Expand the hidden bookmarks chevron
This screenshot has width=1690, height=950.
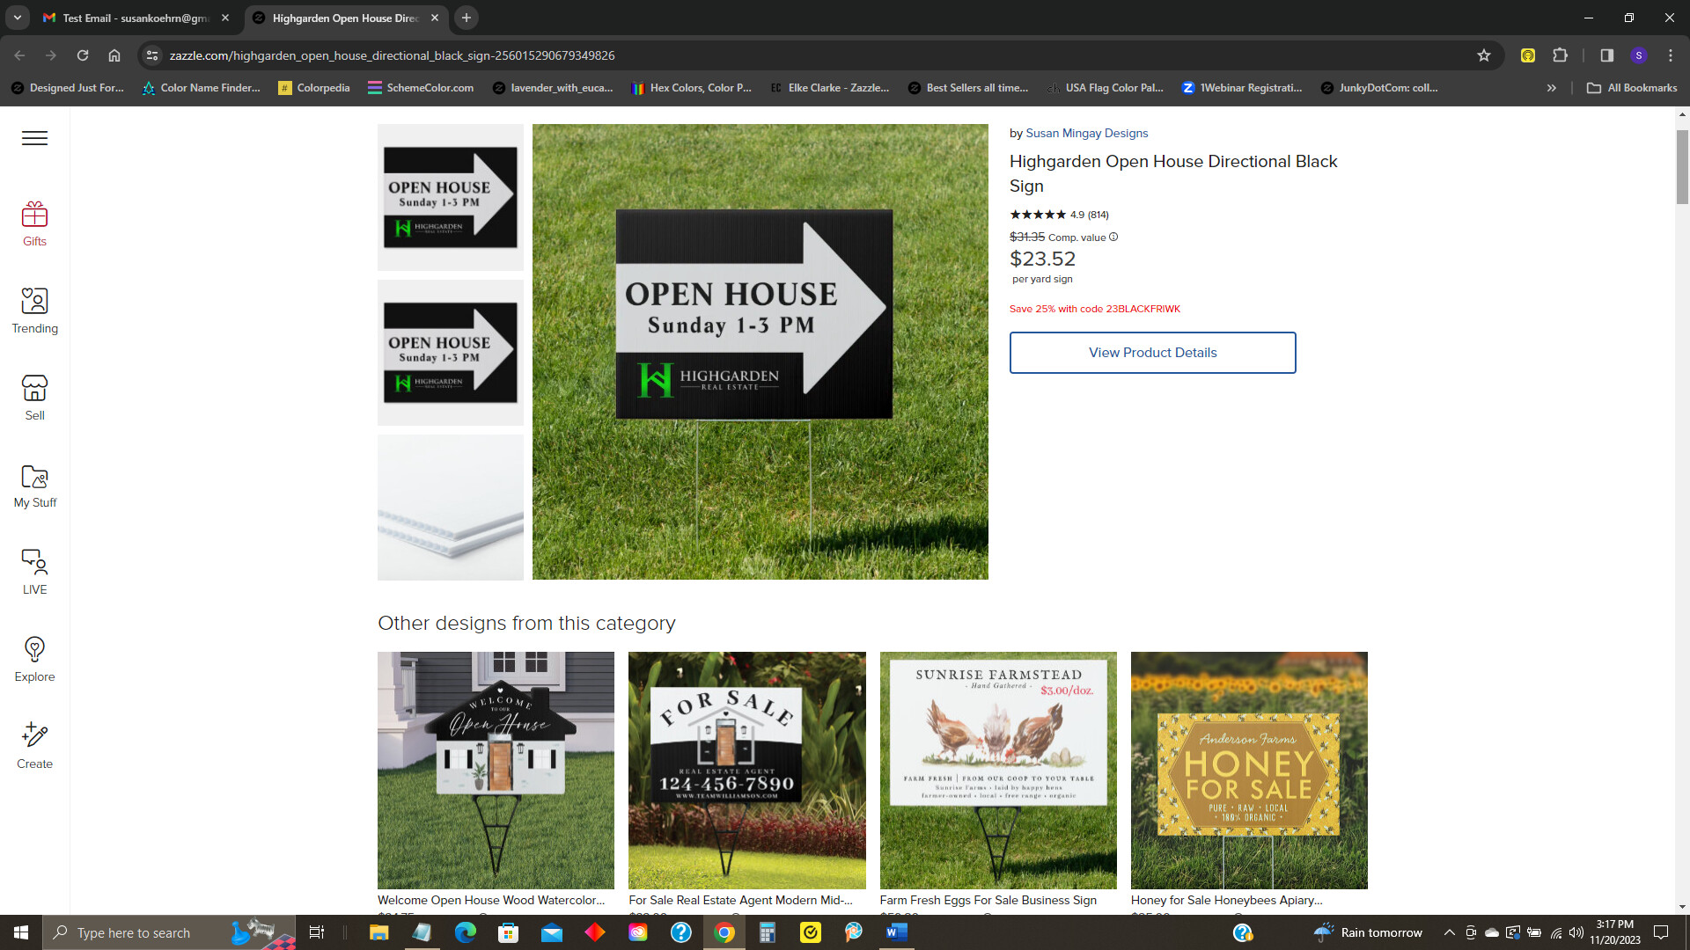point(1551,88)
